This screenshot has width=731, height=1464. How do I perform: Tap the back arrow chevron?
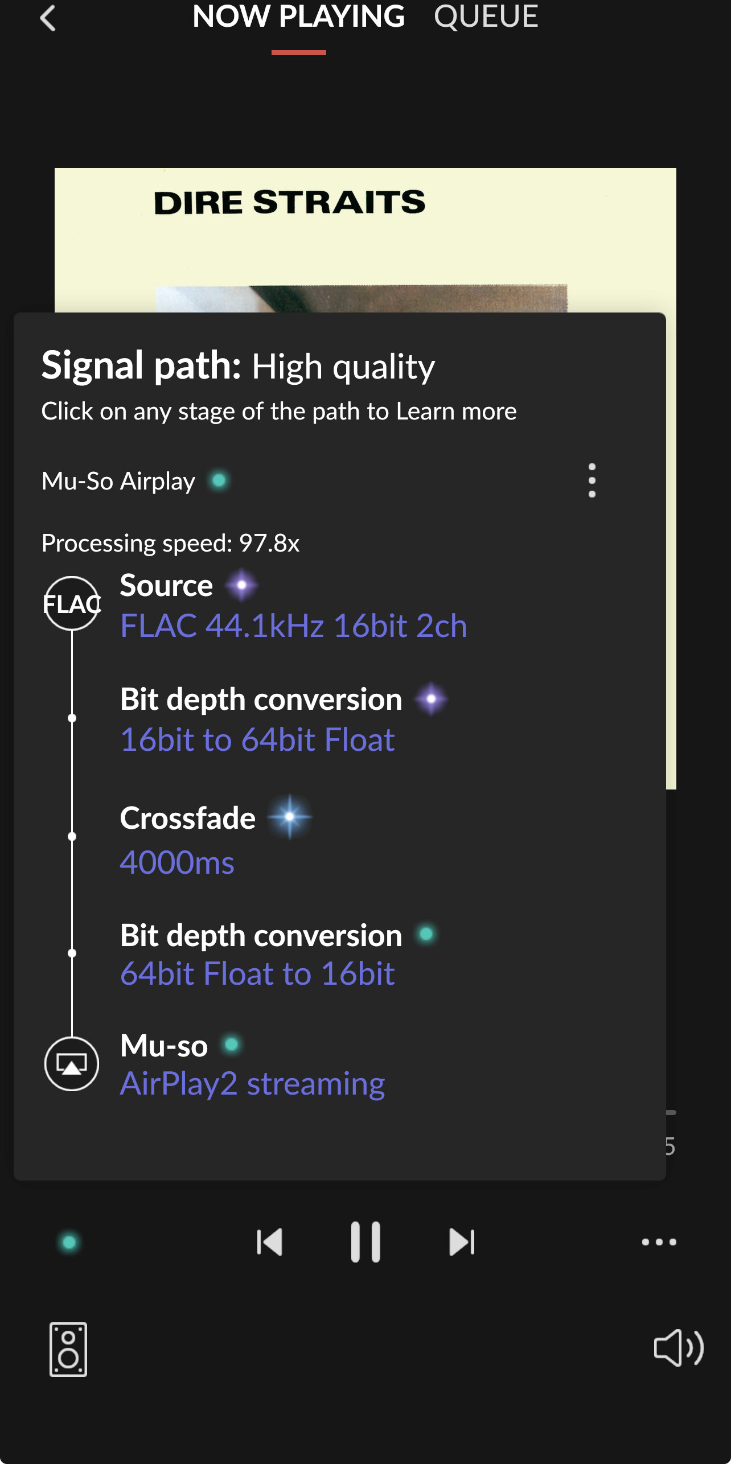pos(48,18)
